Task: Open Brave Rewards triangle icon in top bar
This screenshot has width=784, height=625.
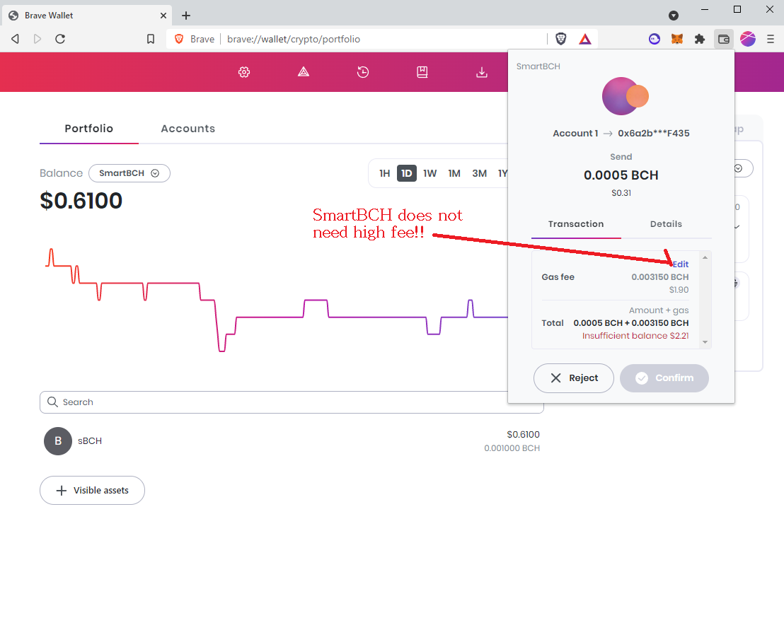Action: click(x=304, y=72)
